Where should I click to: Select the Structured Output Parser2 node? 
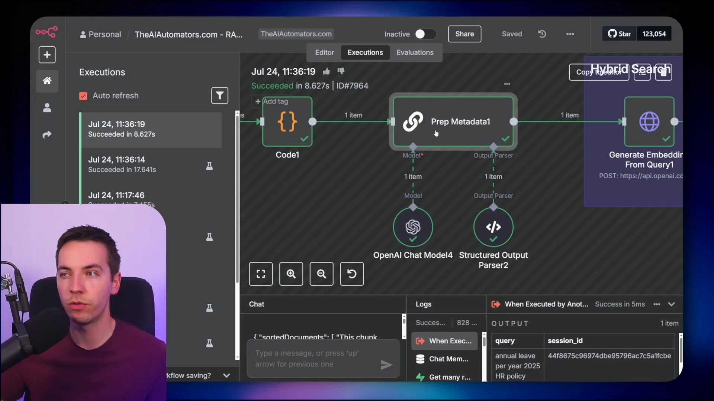(493, 227)
